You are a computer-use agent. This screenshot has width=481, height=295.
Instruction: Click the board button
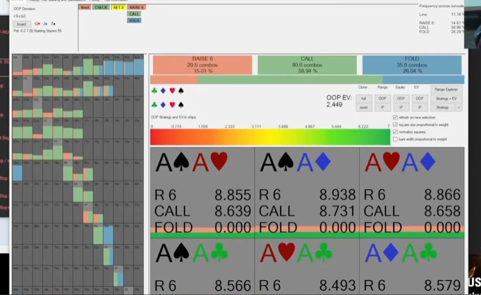point(22,24)
